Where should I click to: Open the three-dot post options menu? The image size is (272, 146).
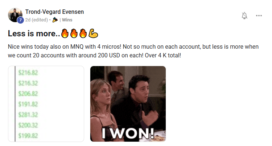tap(259, 16)
